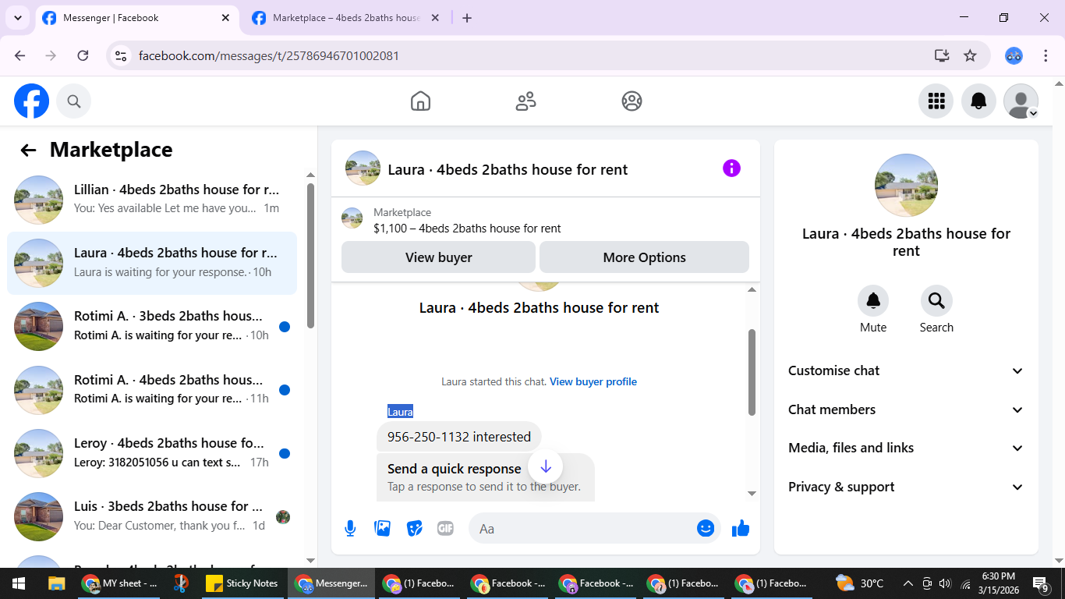Open Leroy's 4beds 2baths conversation

152,453
